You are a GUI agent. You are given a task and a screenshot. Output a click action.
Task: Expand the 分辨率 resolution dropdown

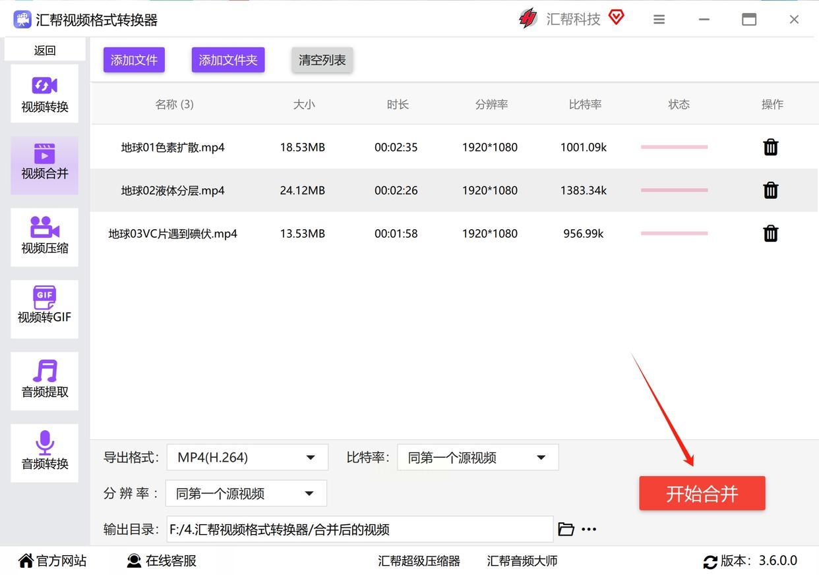click(x=246, y=493)
